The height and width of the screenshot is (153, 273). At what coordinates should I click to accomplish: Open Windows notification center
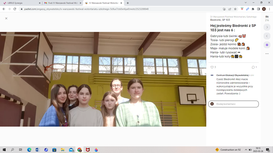[268, 150]
